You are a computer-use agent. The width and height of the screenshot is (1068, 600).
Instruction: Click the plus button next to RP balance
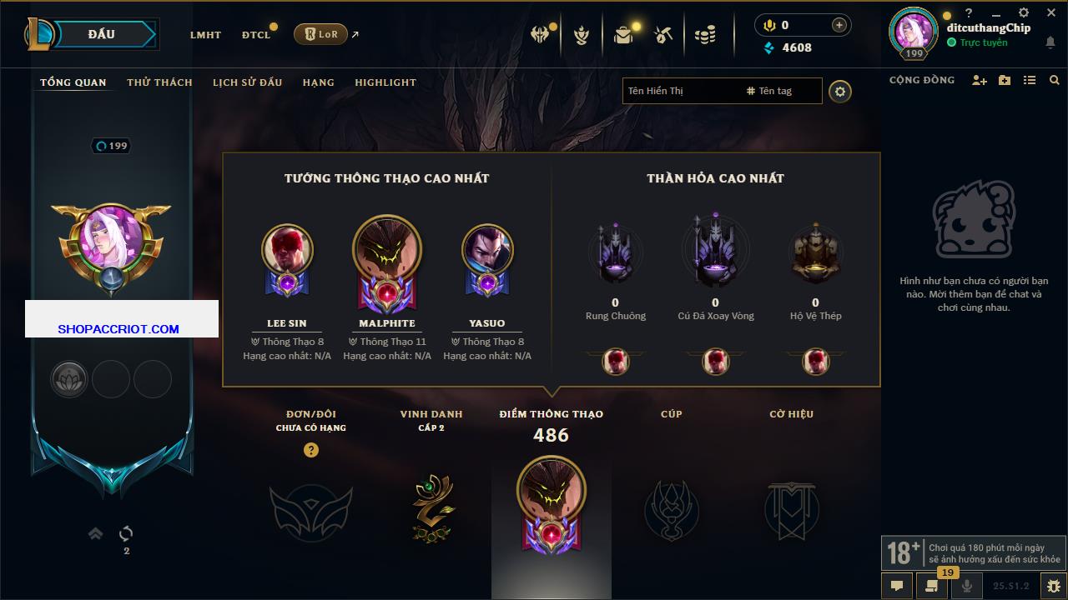tap(839, 25)
